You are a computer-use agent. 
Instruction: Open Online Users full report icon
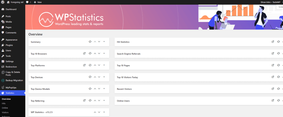(x=273, y=101)
